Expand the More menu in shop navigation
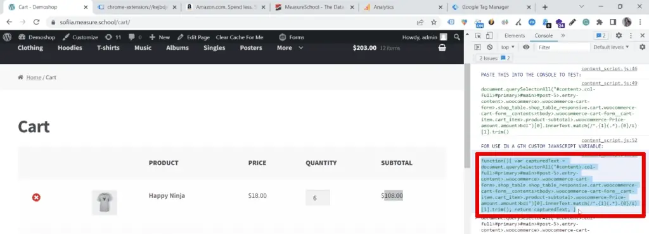 click(x=290, y=48)
